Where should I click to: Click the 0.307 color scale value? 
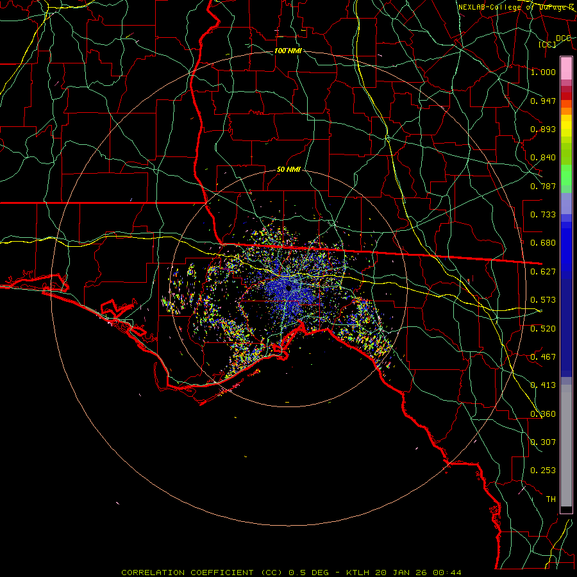point(543,442)
